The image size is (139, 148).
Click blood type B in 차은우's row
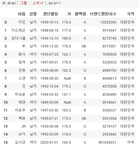coord(85,110)
